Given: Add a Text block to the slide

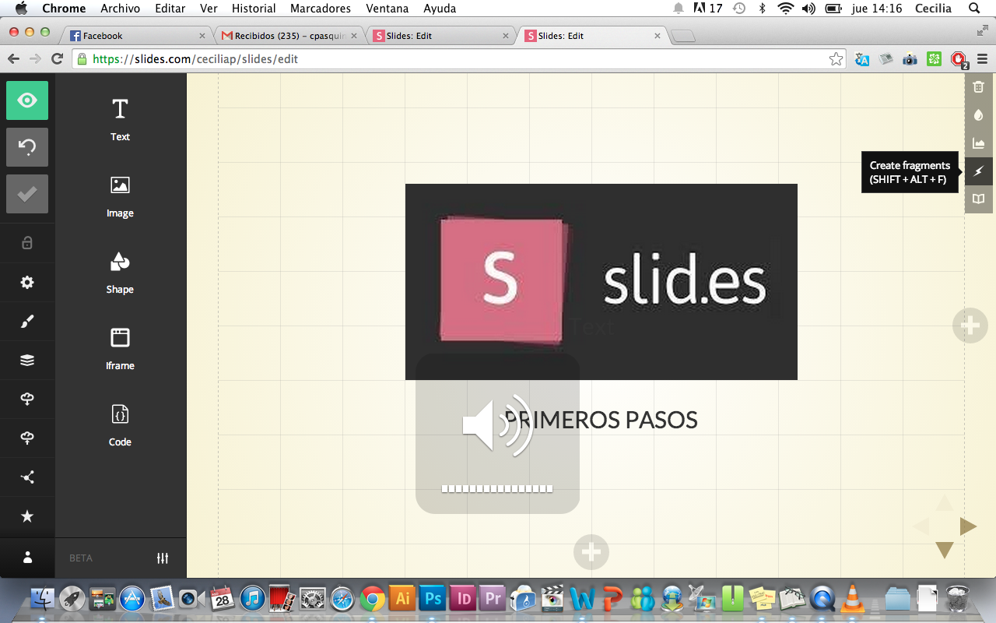Looking at the screenshot, I should [x=120, y=119].
